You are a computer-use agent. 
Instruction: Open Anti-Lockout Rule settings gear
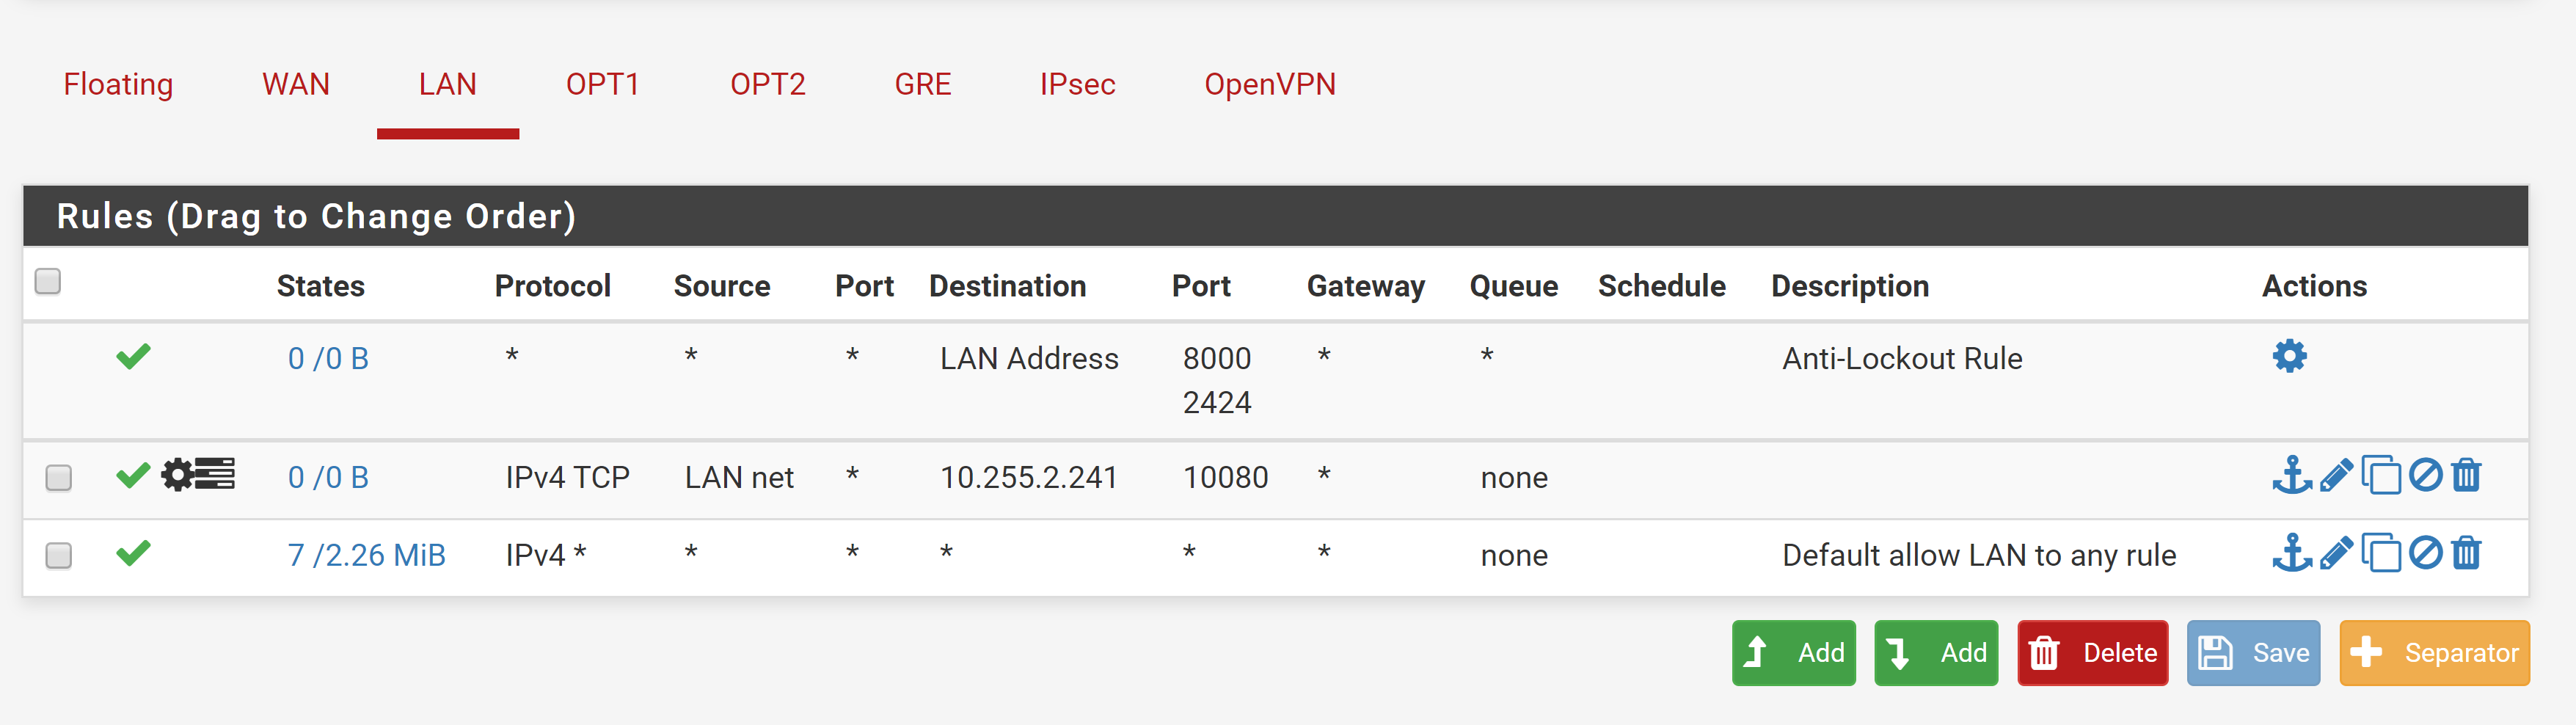coord(2289,356)
